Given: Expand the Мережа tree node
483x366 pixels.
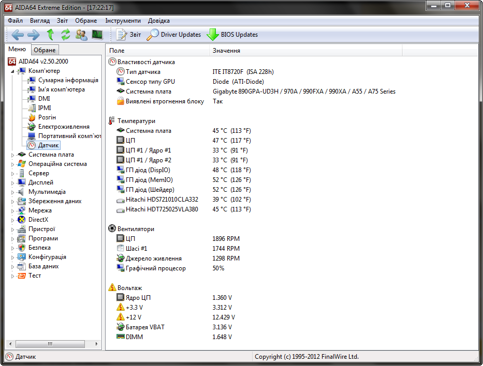Looking at the screenshot, I should (x=12, y=211).
